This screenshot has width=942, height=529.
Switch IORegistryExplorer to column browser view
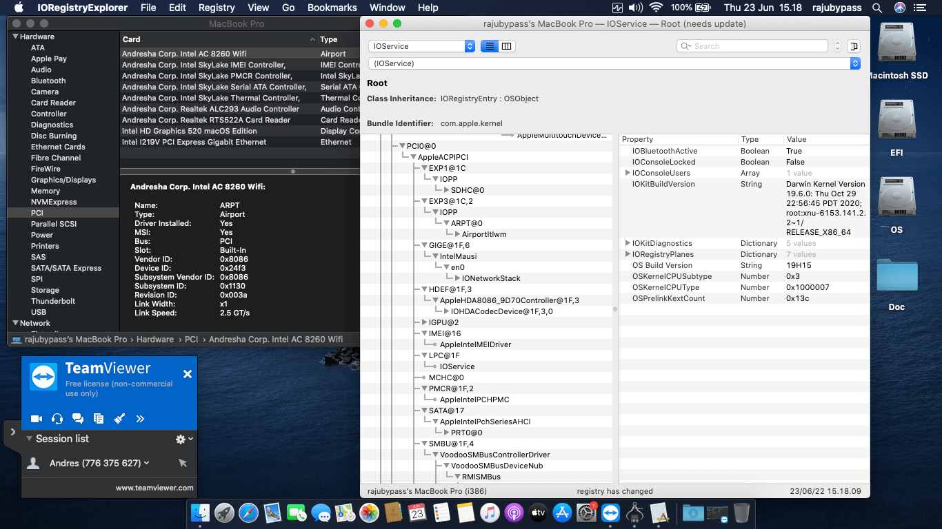[x=507, y=46]
